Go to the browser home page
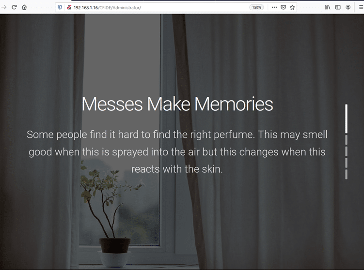The image size is (364, 270). (x=24, y=7)
